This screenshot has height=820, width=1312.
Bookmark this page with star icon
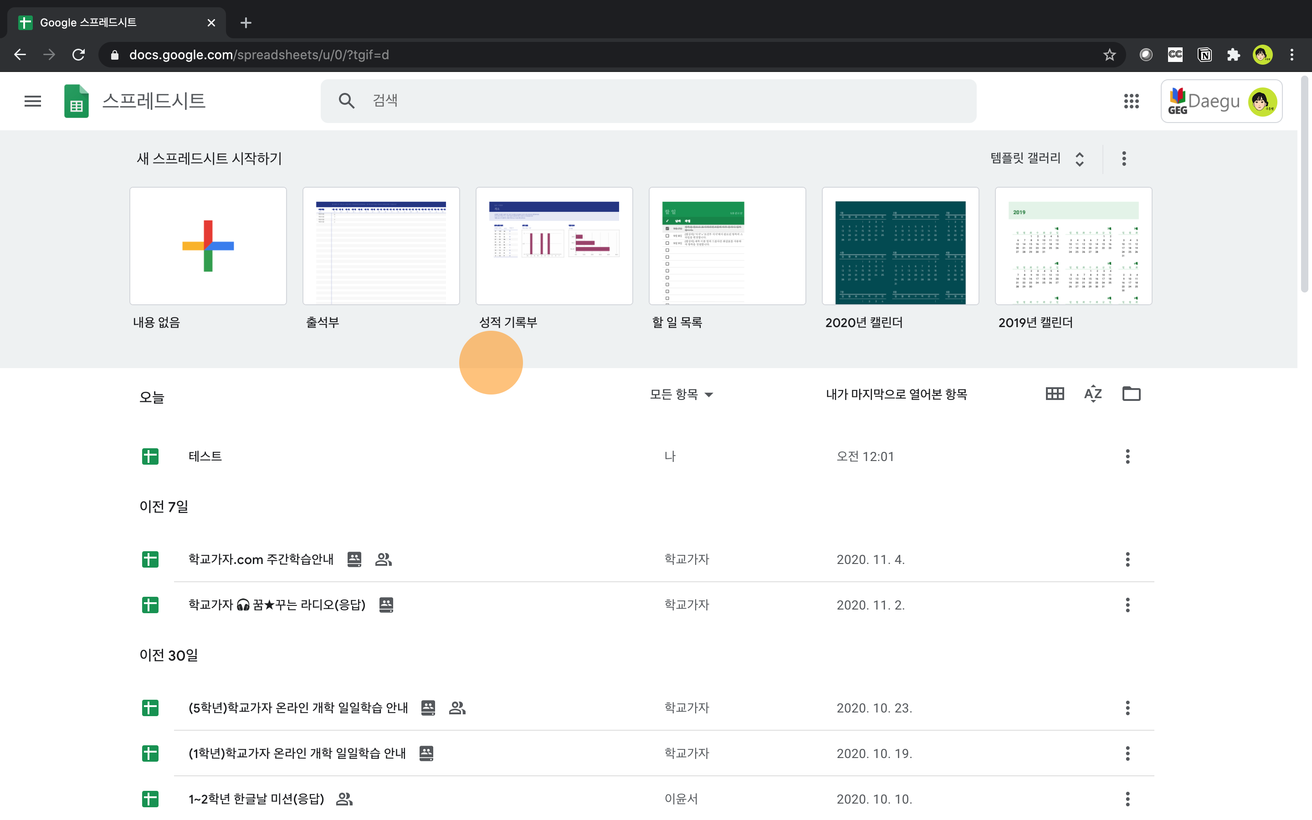click(1109, 55)
